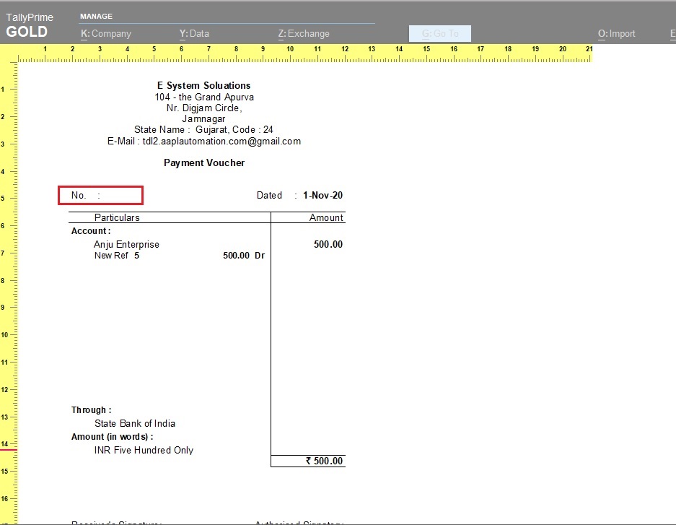Click the red page-break marker on left ruler
The width and height of the screenshot is (676, 525).
(x=9, y=449)
